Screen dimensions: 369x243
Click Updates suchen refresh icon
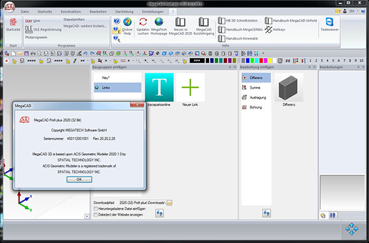(x=143, y=22)
